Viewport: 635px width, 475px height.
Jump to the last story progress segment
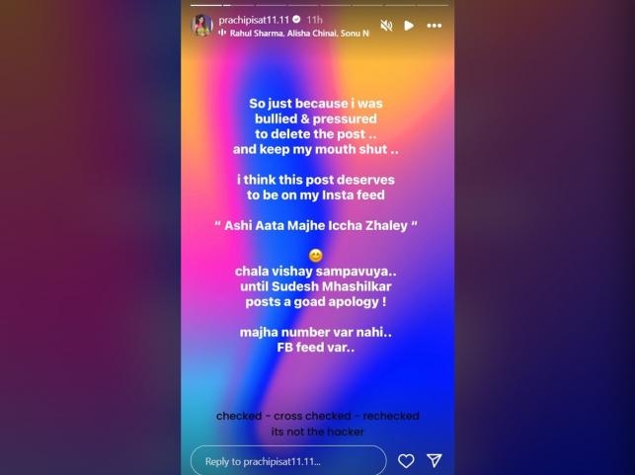click(433, 5)
